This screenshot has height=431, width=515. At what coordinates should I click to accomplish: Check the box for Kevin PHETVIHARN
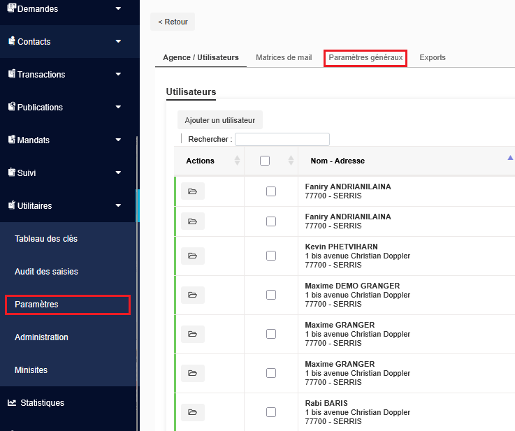click(x=271, y=256)
